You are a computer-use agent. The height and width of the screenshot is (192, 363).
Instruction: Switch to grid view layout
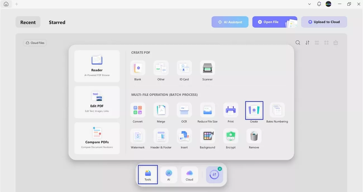click(x=326, y=43)
